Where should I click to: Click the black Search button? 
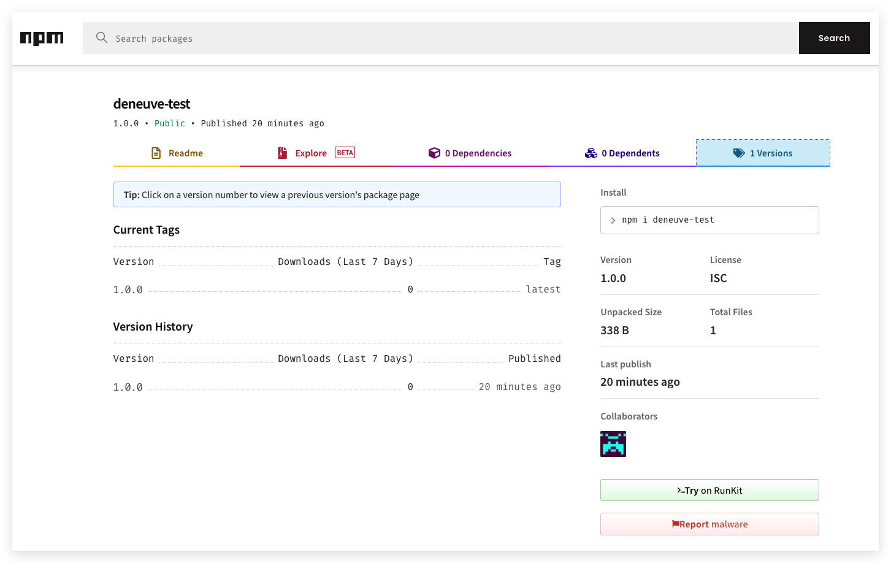point(834,38)
